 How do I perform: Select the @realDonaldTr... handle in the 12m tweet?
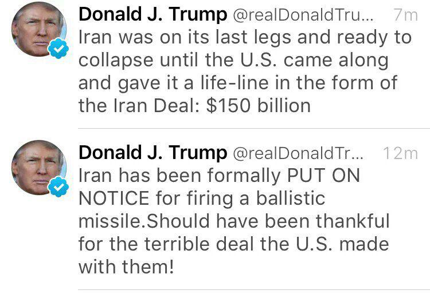(x=298, y=153)
